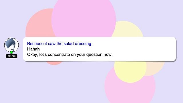Image resolution: width=183 pixels, height=103 pixels.
Task: Click the blue salad dressing punchline text
Action: point(60,43)
